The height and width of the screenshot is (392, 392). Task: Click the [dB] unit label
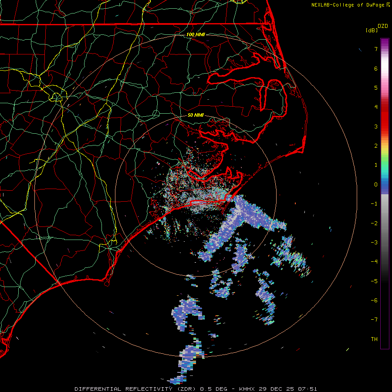[372, 30]
